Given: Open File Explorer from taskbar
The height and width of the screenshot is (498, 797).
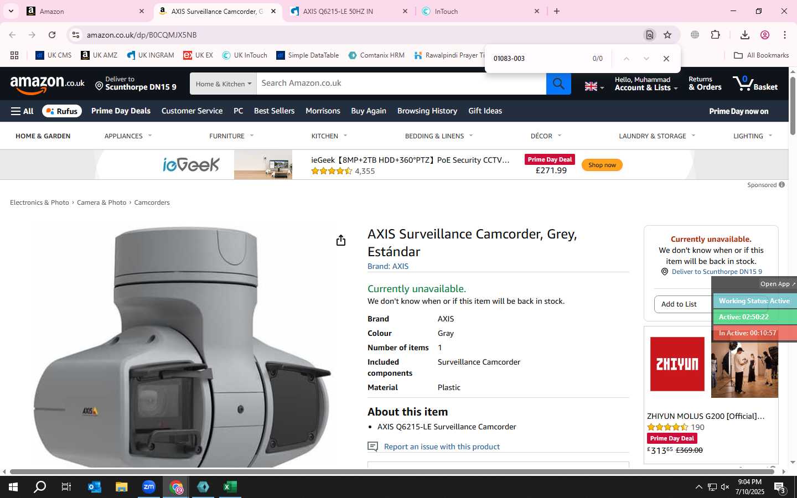Looking at the screenshot, I should point(121,487).
